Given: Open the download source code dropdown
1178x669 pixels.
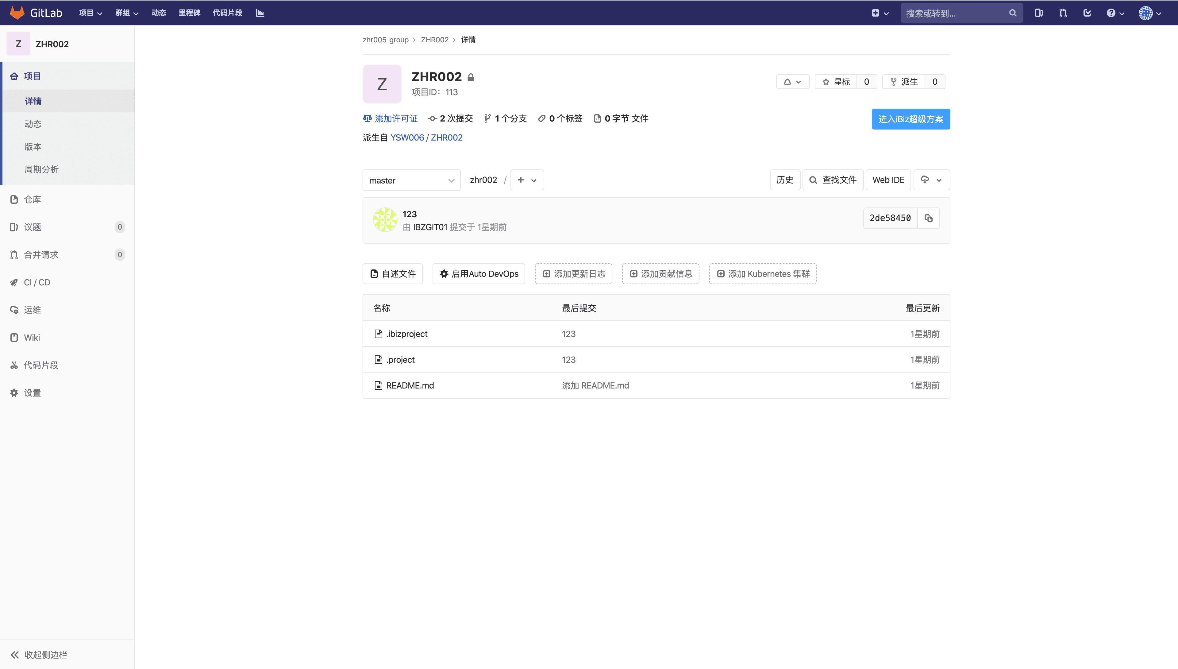Looking at the screenshot, I should coord(932,180).
